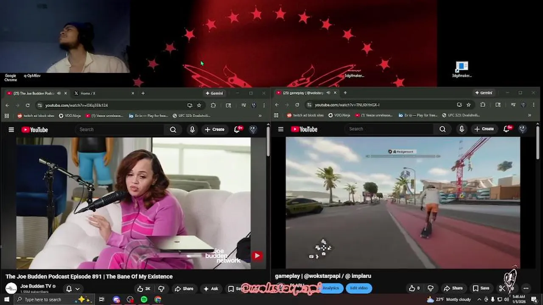Open VDO.Ninja bookmark in left window
Image resolution: width=543 pixels, height=305 pixels.
pyautogui.click(x=70, y=115)
